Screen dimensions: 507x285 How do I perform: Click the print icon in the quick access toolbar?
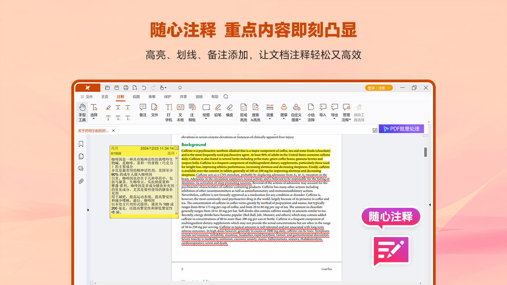[126, 87]
